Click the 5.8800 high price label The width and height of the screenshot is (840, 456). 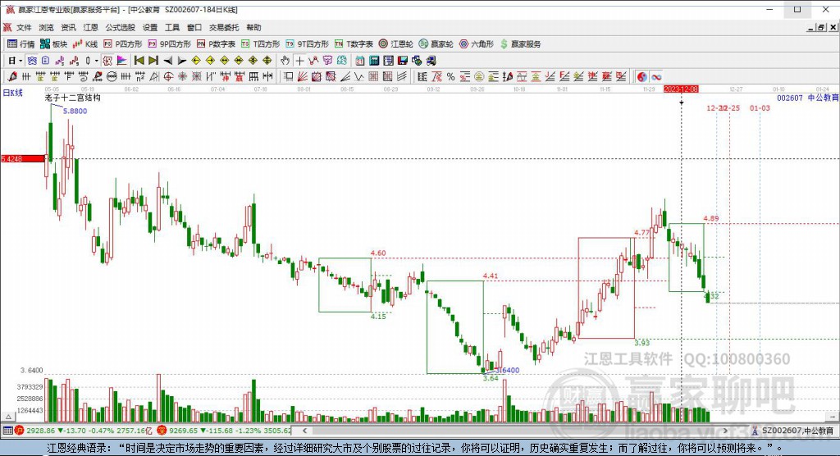[75, 111]
